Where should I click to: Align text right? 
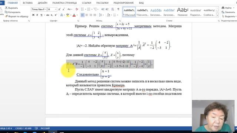tap(91, 15)
